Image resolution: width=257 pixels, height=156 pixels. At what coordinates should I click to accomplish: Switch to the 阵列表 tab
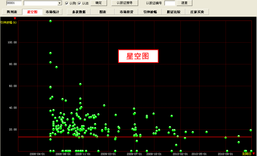click(12, 12)
